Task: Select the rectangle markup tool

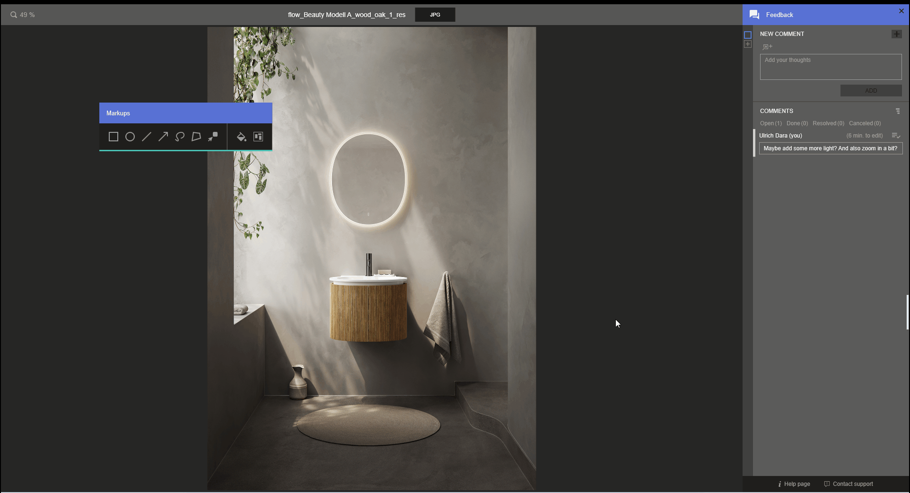Action: click(x=114, y=137)
